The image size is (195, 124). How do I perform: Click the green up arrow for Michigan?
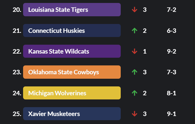tap(135, 93)
